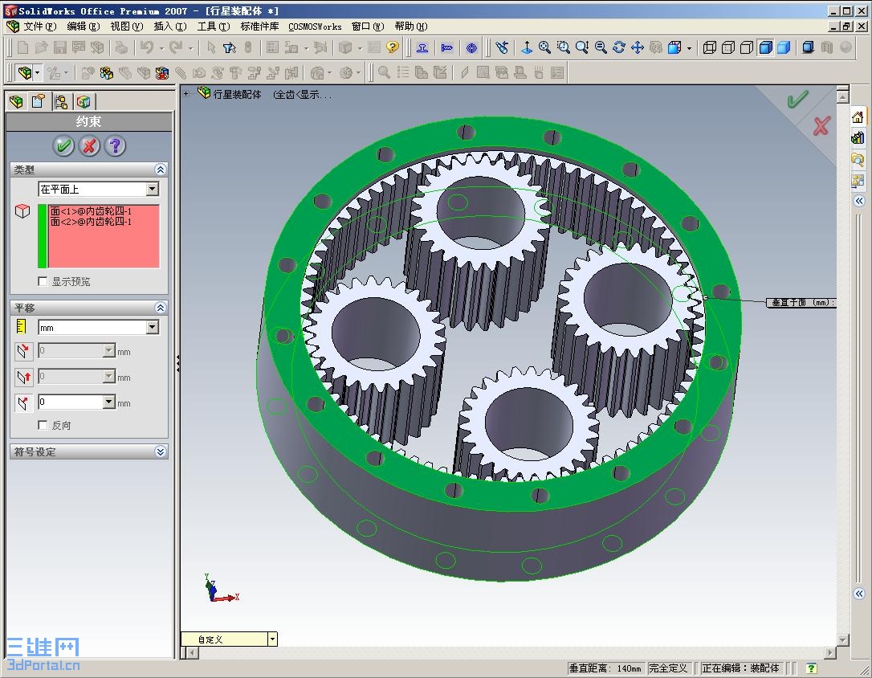
Task: Click the assembly icon at assembly toolbar start
Action: click(x=24, y=73)
